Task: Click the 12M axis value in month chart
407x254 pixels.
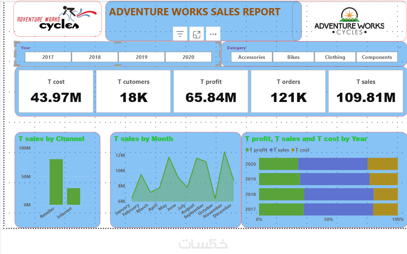Action: coord(120,155)
